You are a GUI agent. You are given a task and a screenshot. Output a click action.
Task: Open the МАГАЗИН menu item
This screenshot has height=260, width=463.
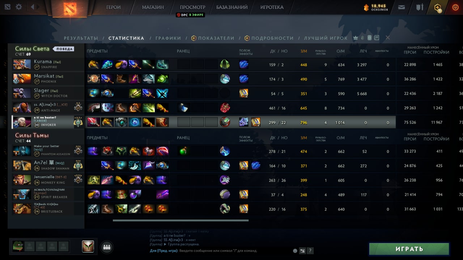click(153, 7)
